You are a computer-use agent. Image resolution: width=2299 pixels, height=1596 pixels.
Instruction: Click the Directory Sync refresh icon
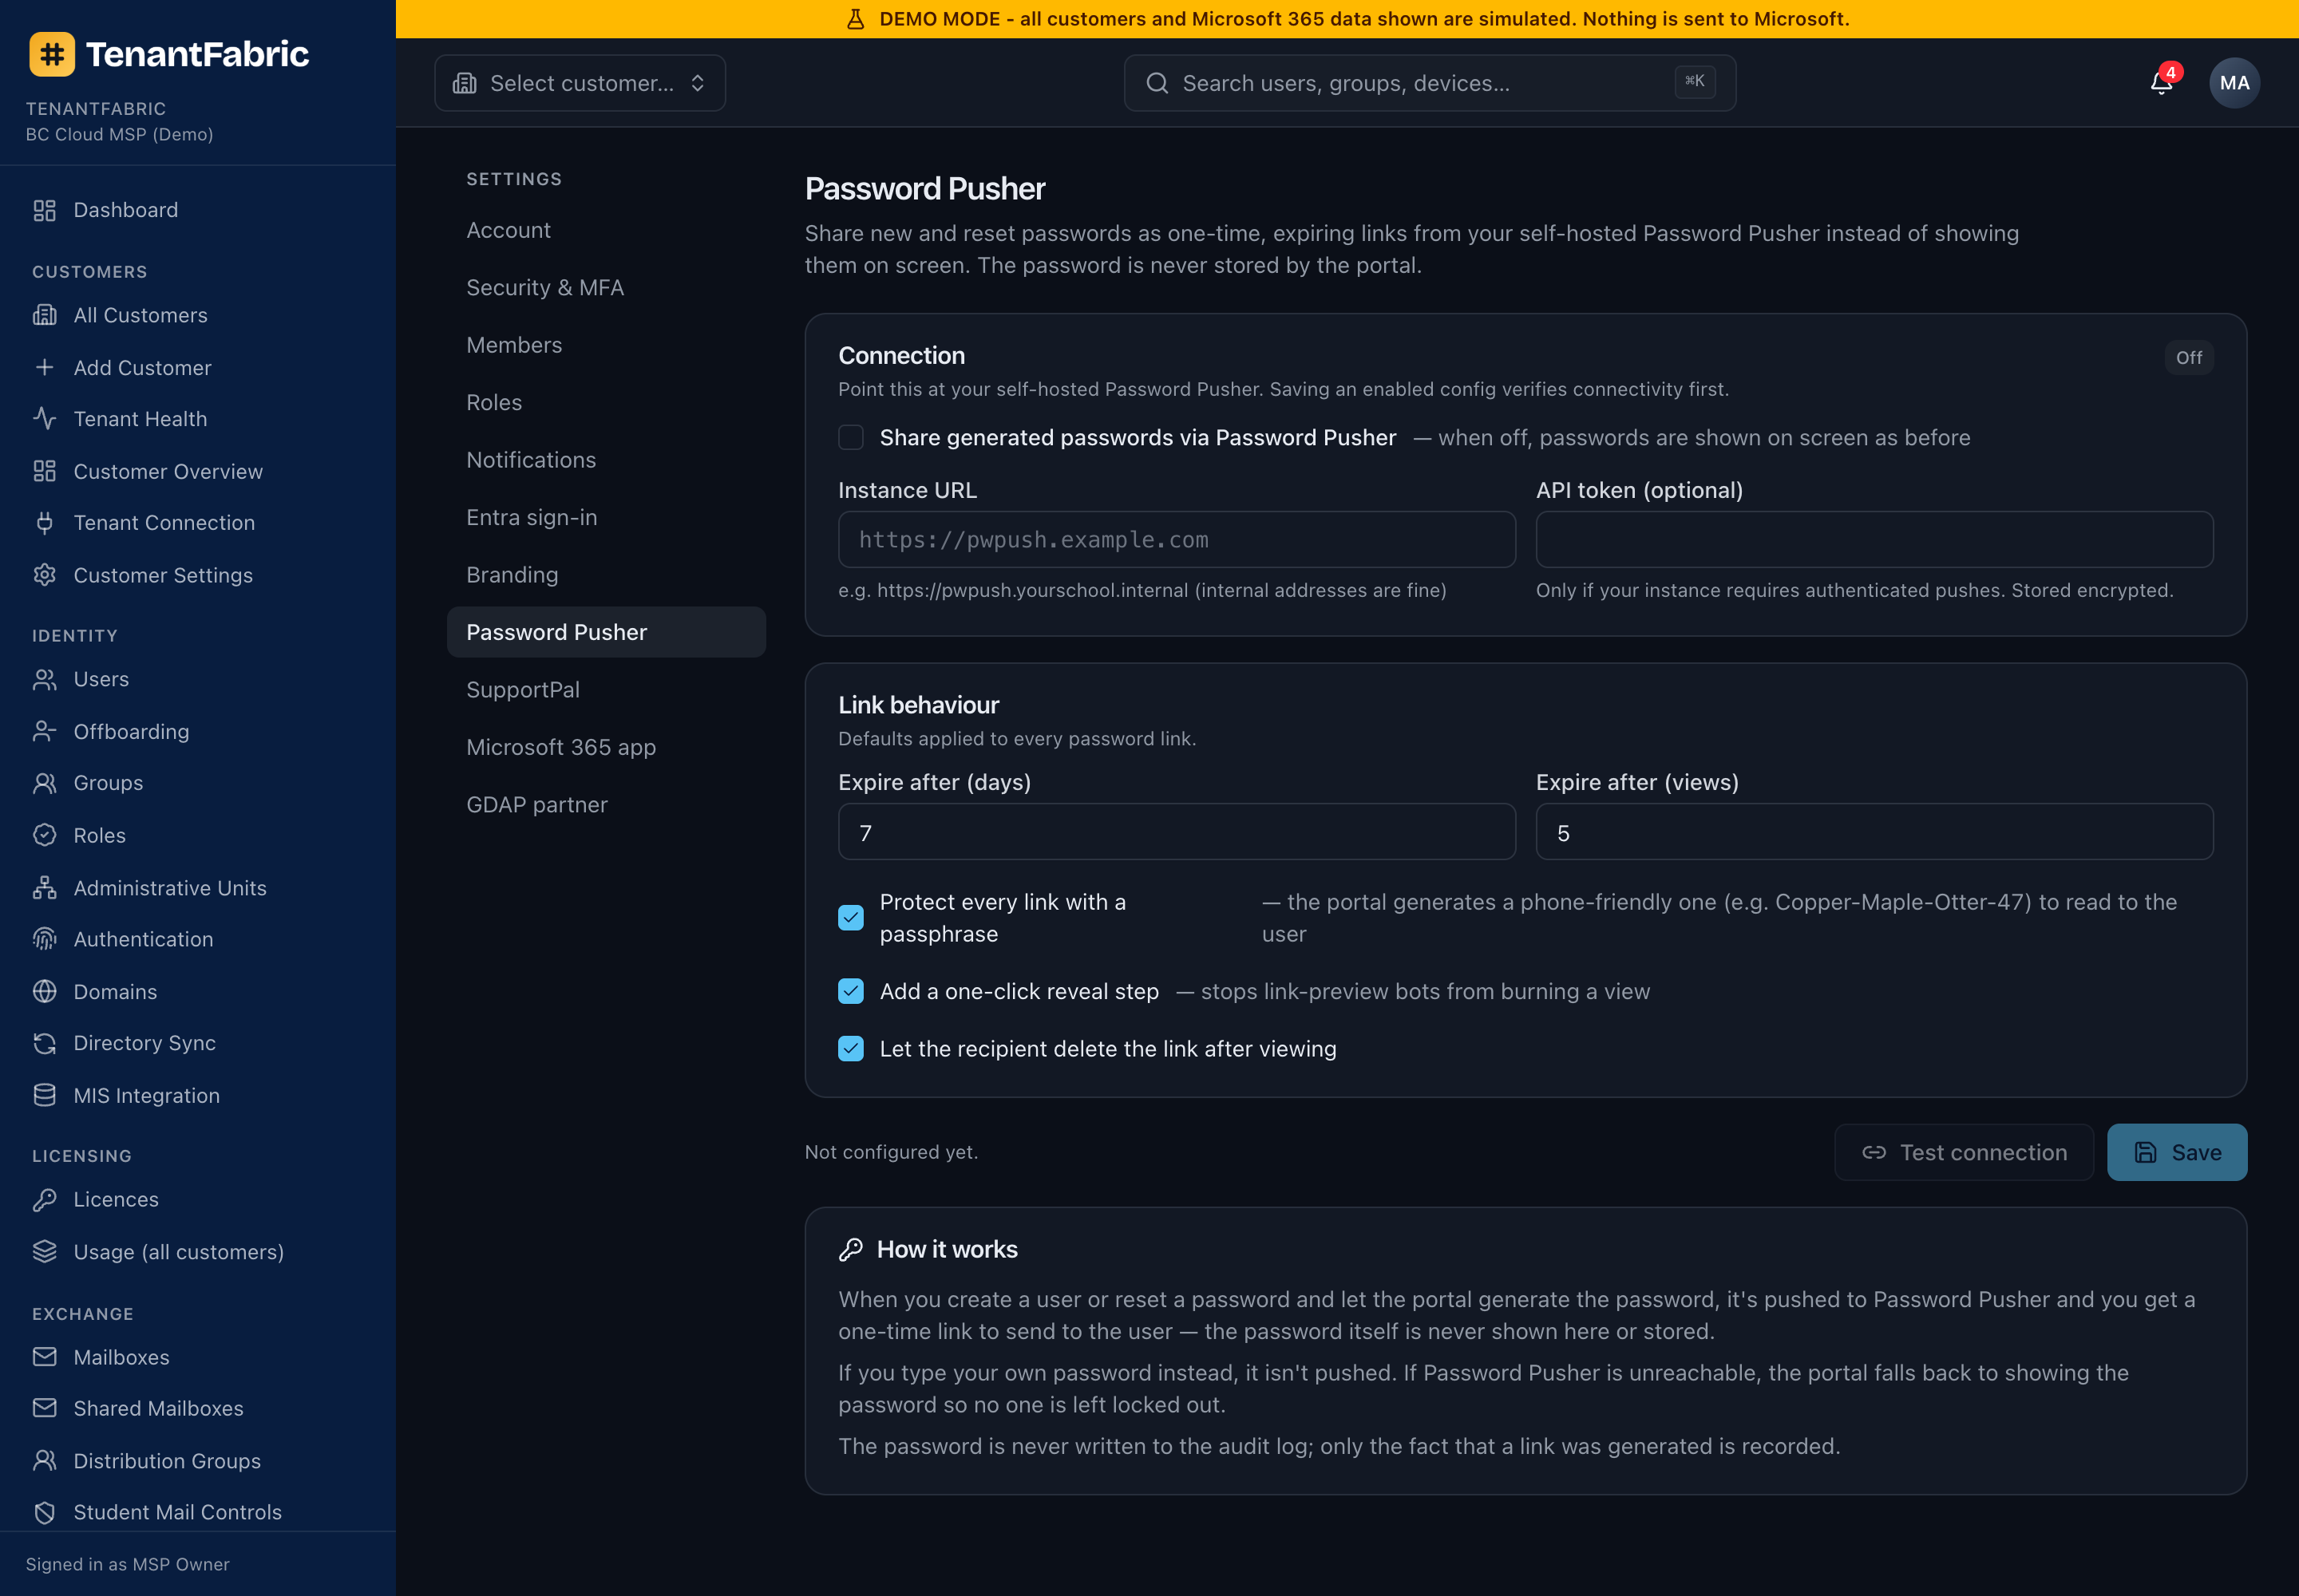pos(44,1043)
